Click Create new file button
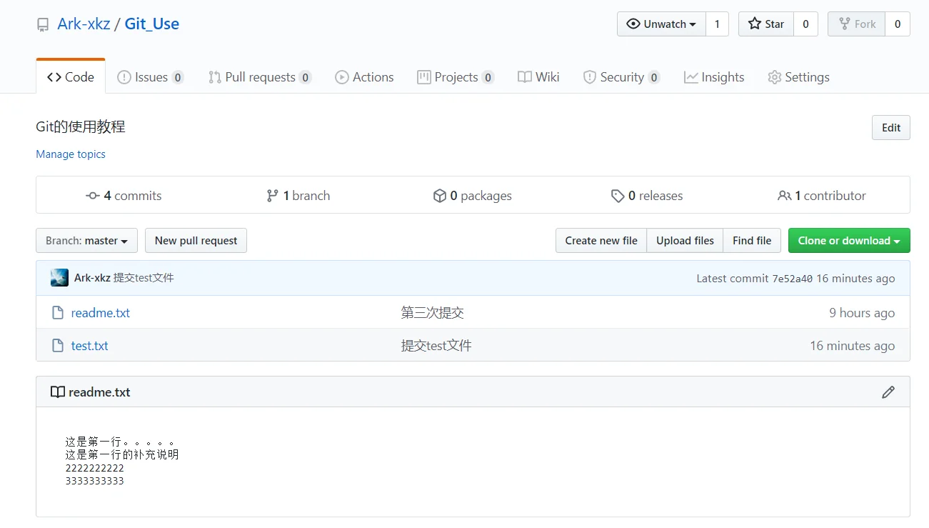The height and width of the screenshot is (528, 929). pos(601,241)
